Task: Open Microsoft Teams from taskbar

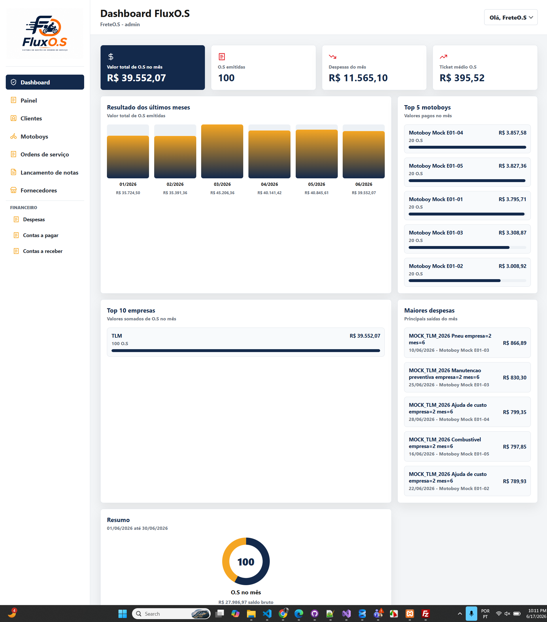Action: (x=378, y=614)
